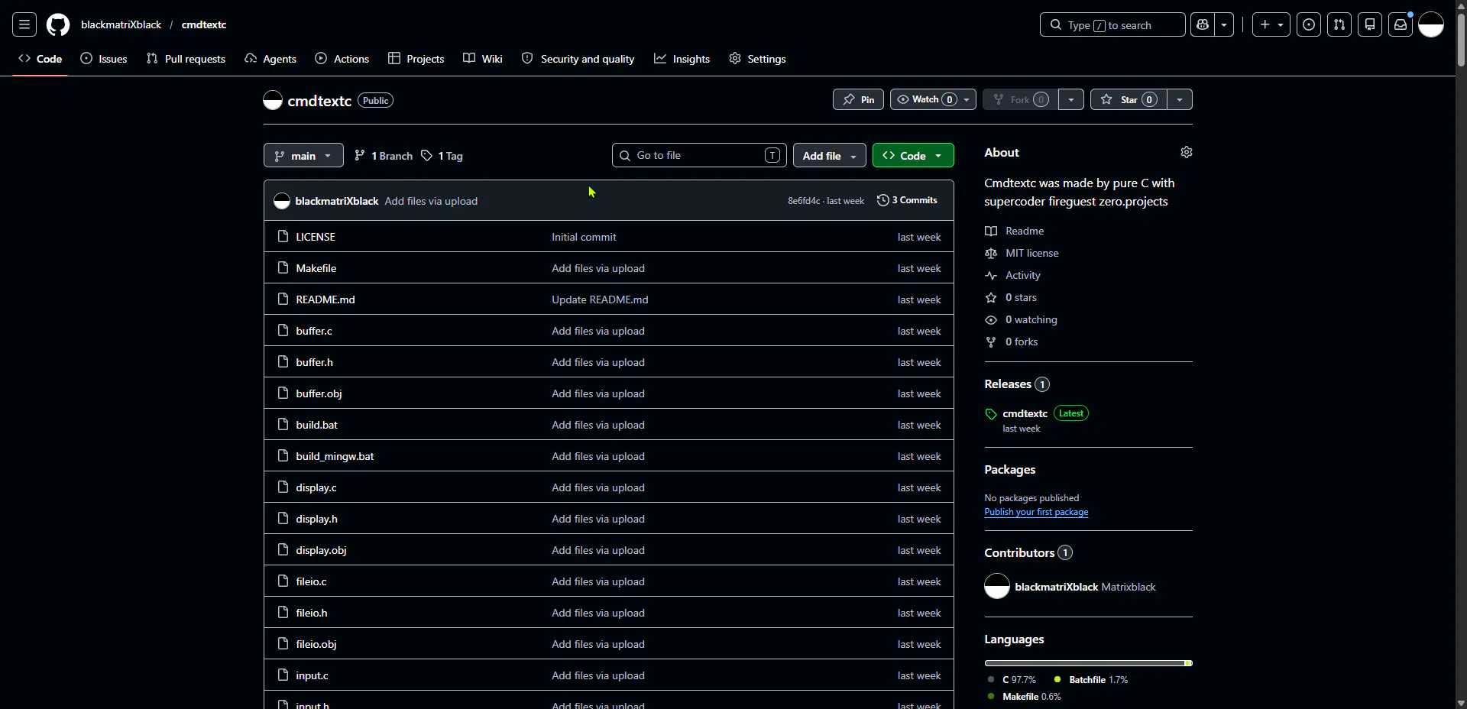Pin the cmdtextc repository to profile
This screenshot has width=1467, height=709.
coord(858,99)
